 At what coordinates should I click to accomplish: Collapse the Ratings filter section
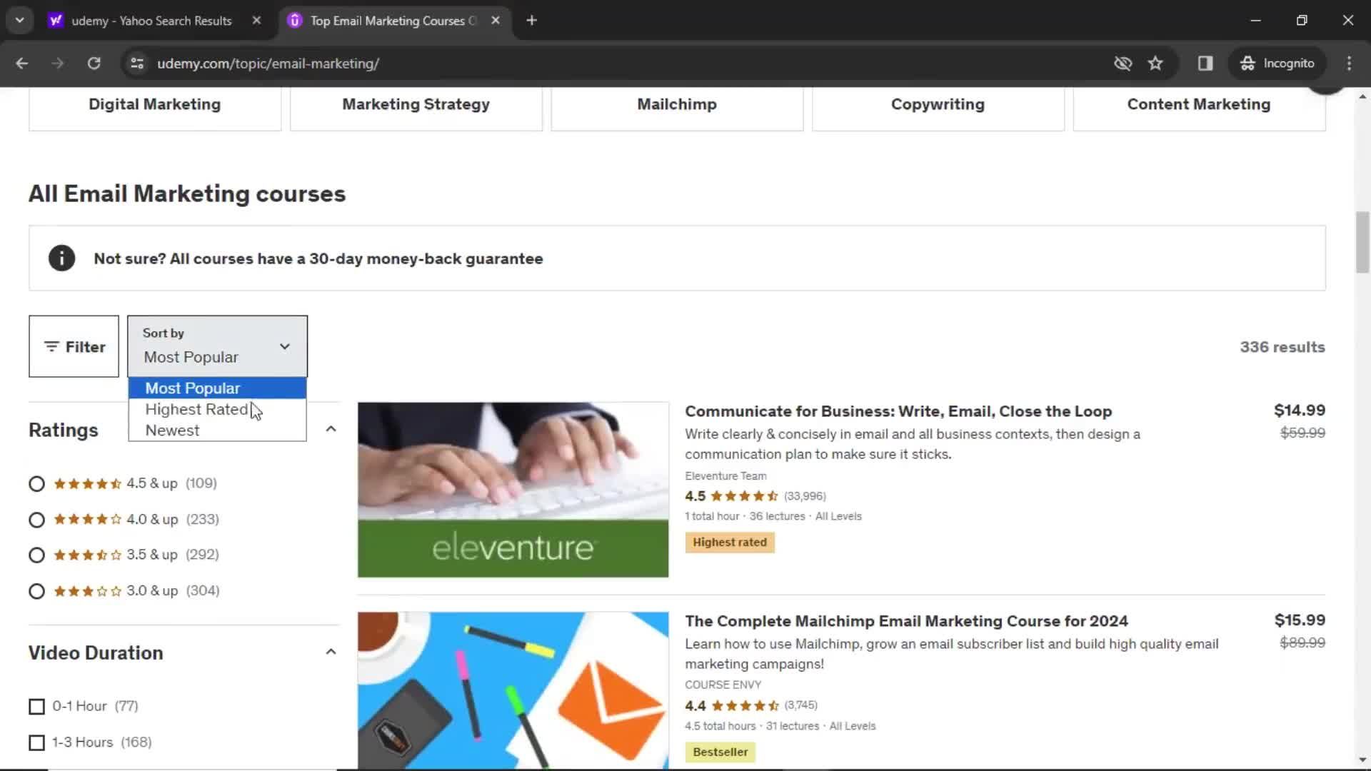(331, 428)
